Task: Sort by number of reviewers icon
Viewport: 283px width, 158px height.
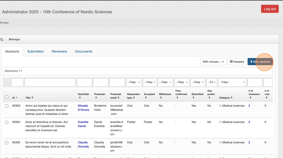Action: (x=250, y=98)
